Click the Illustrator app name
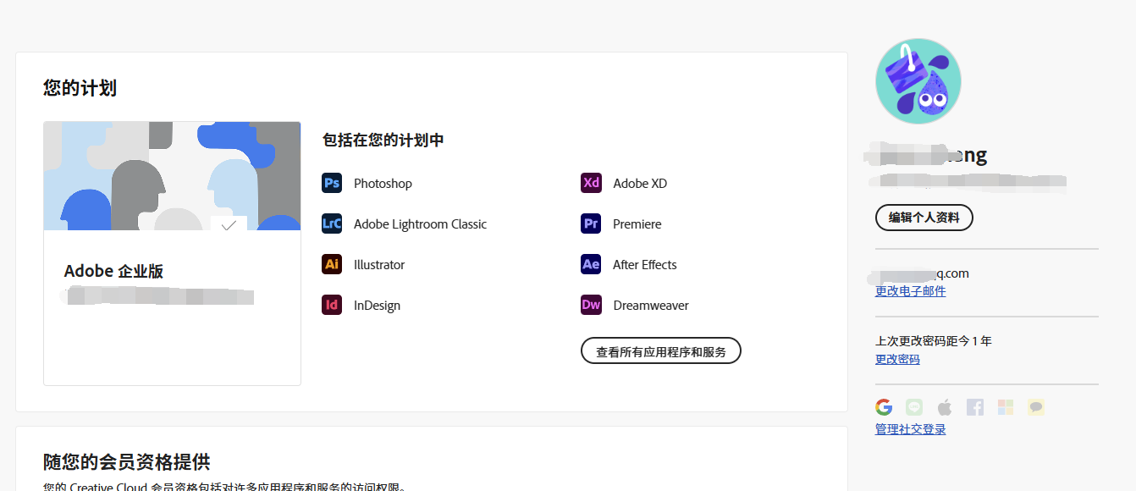The height and width of the screenshot is (491, 1136). click(379, 265)
